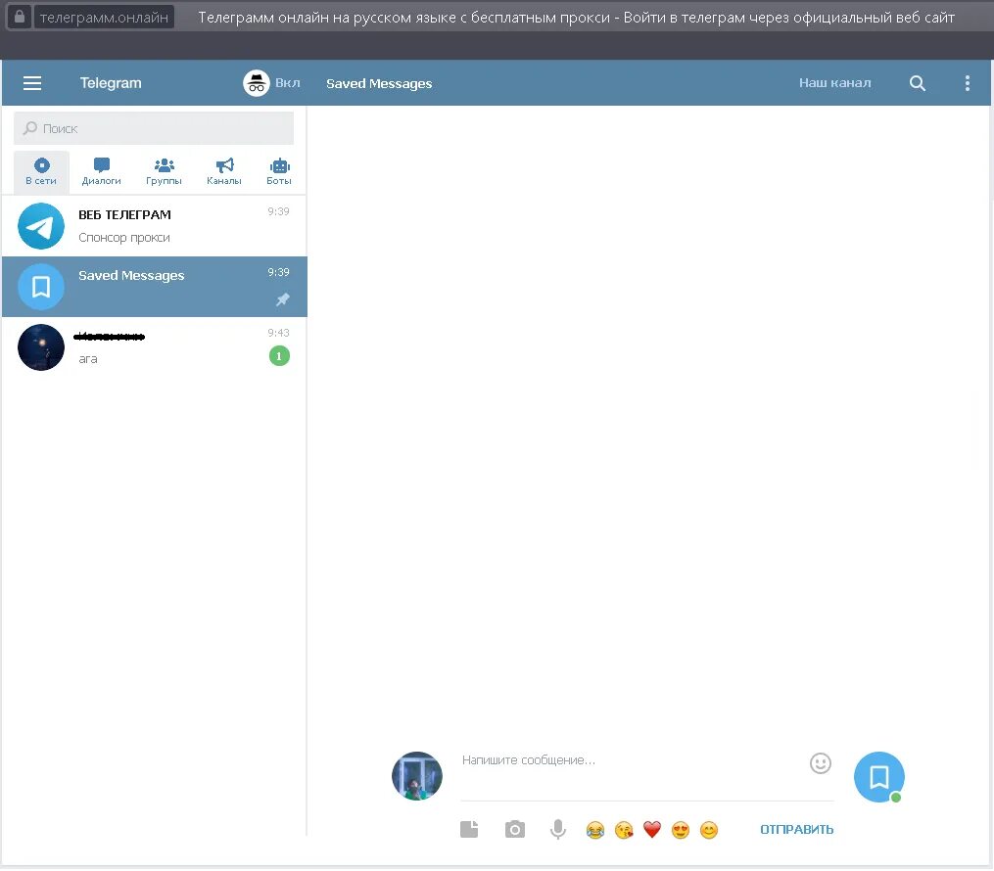Open the chat with message ага
The image size is (994, 871).
pyautogui.click(x=154, y=347)
